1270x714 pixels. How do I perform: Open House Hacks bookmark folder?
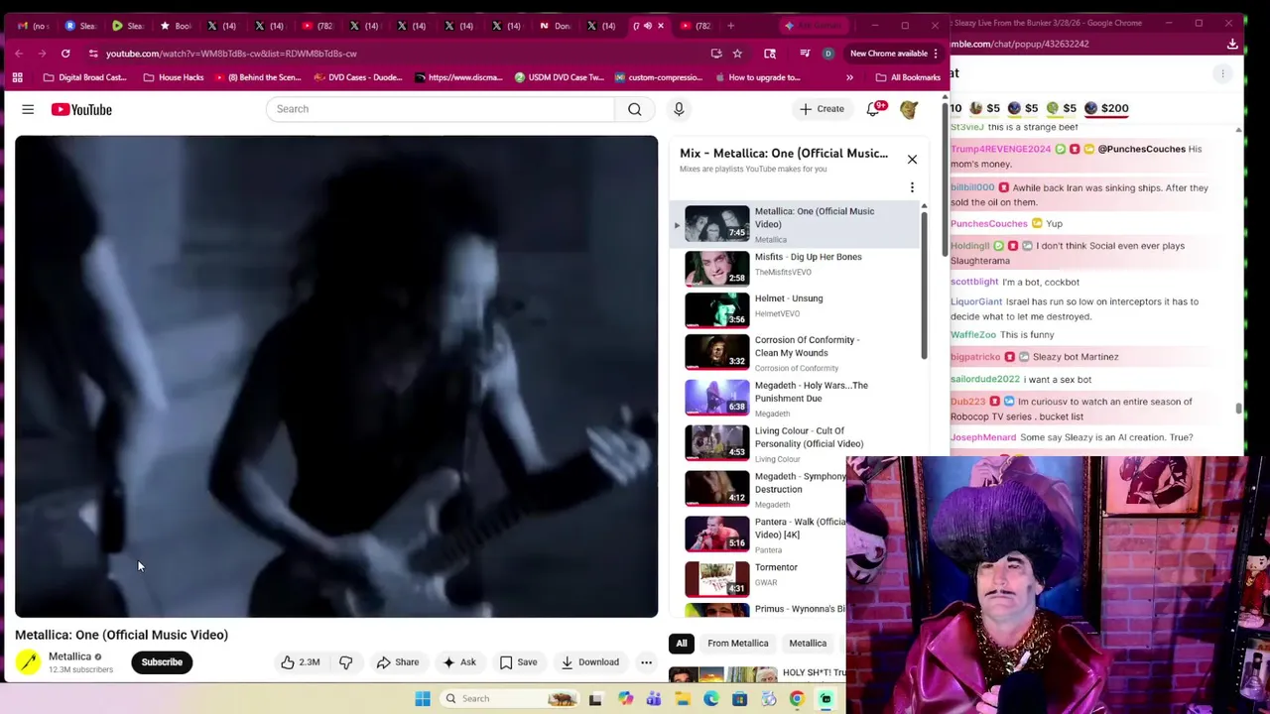174,77
